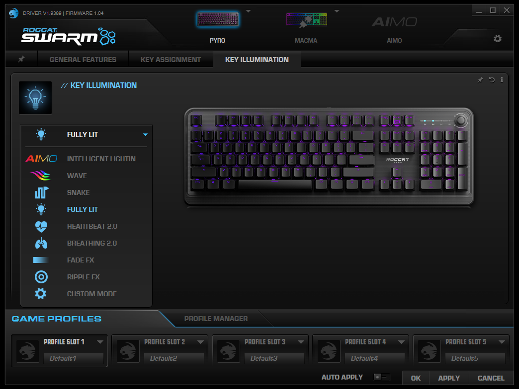Switch to the Key Assignment tab

(x=171, y=60)
